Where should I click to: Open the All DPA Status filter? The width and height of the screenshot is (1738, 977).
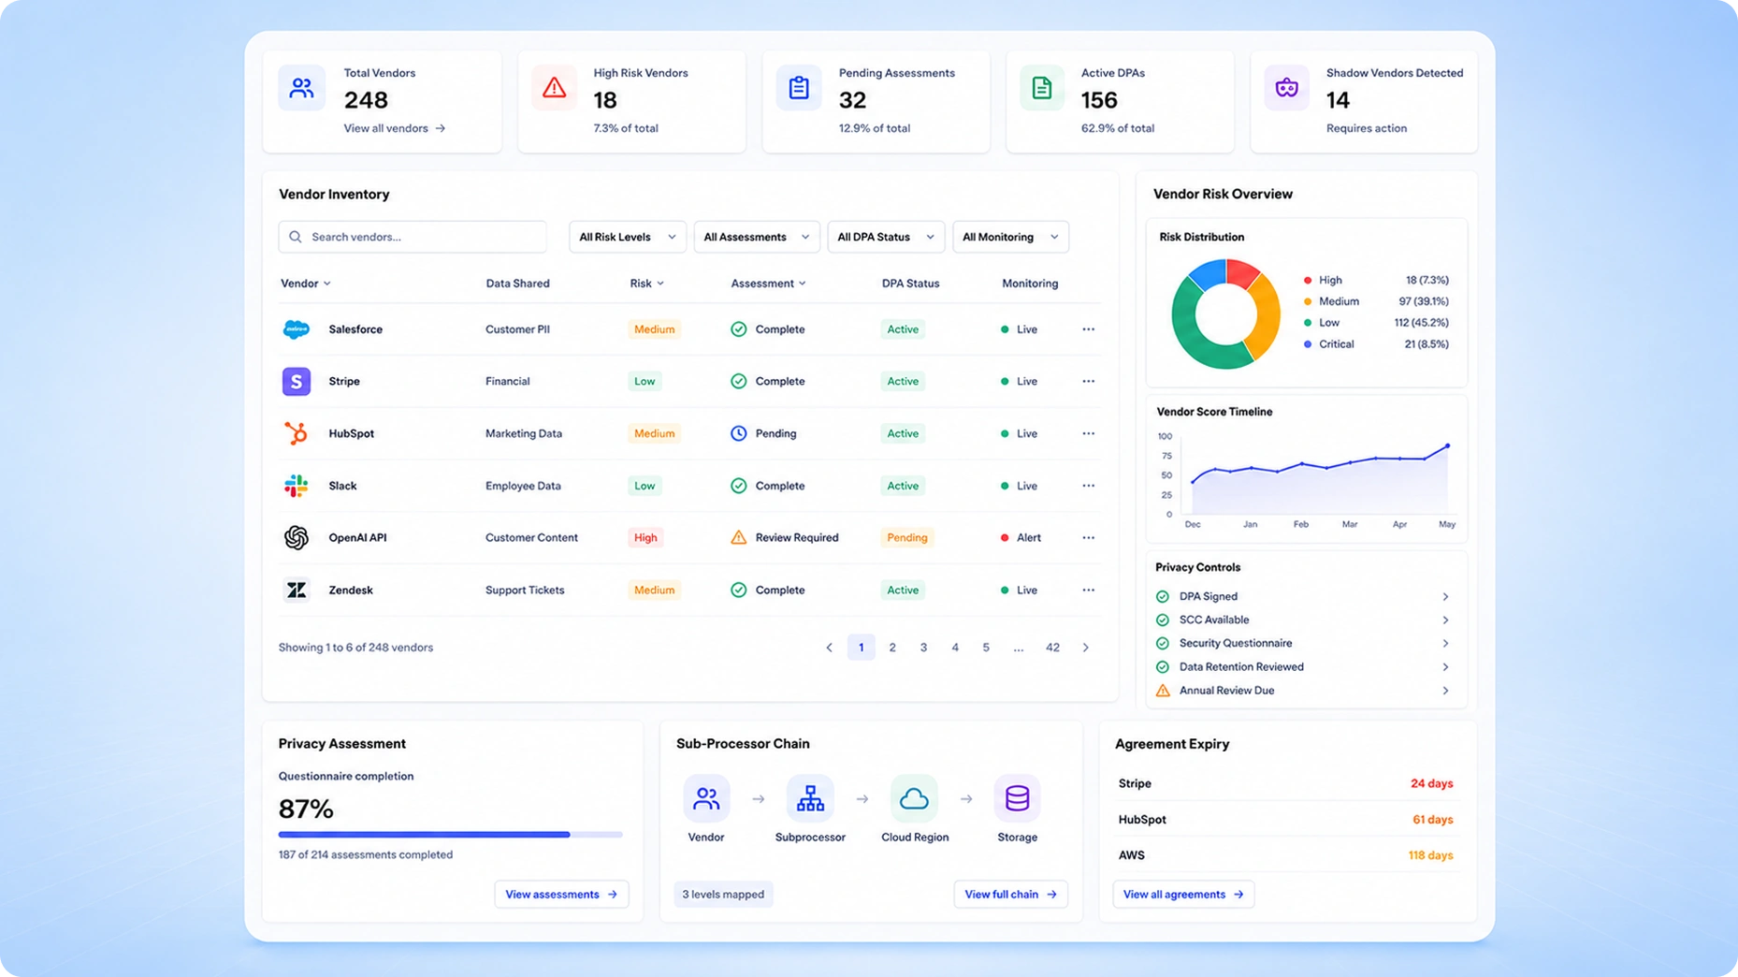click(885, 237)
